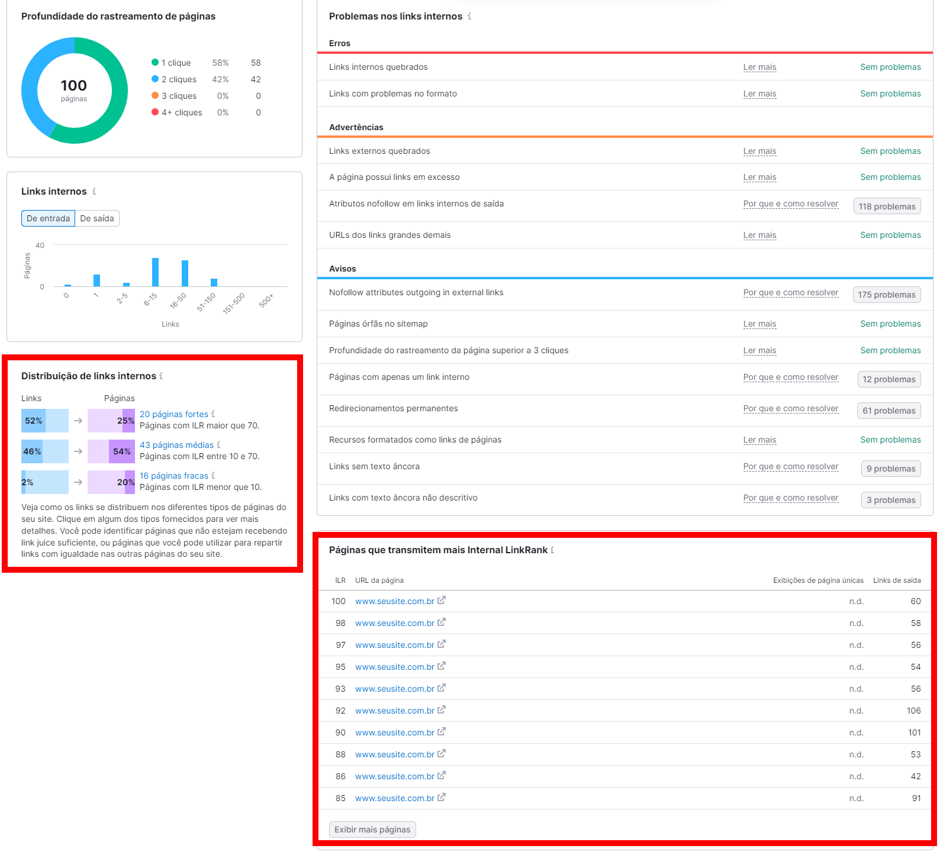Image resolution: width=940 pixels, height=852 pixels.
Task: Click the 118 problemas button
Action: 887,206
